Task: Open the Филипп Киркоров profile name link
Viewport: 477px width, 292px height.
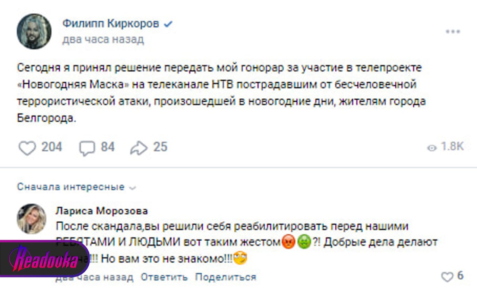Action: (x=111, y=24)
